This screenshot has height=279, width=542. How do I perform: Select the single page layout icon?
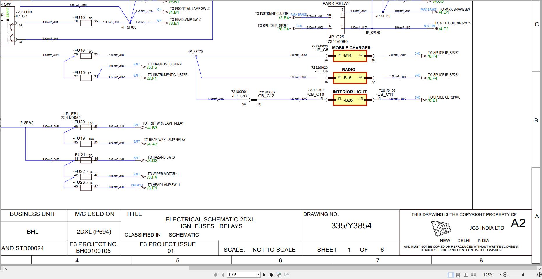point(451,274)
